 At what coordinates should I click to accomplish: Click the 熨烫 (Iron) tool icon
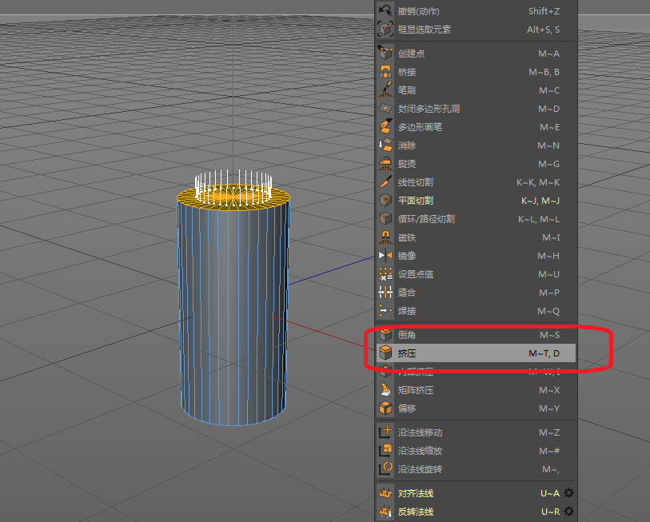[x=385, y=164]
